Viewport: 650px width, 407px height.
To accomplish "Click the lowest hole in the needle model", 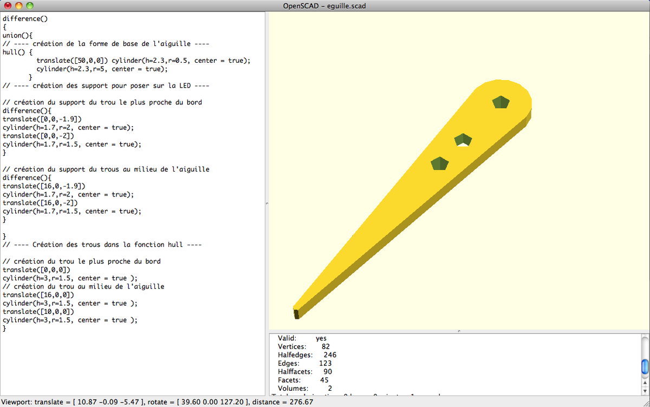I will (x=439, y=163).
